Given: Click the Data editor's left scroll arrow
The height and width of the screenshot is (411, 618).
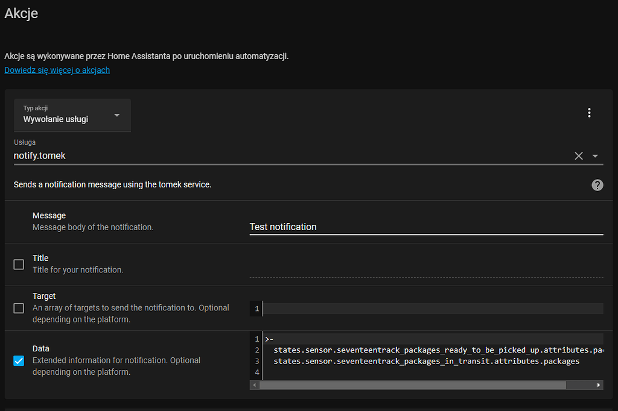Looking at the screenshot, I should pos(255,385).
